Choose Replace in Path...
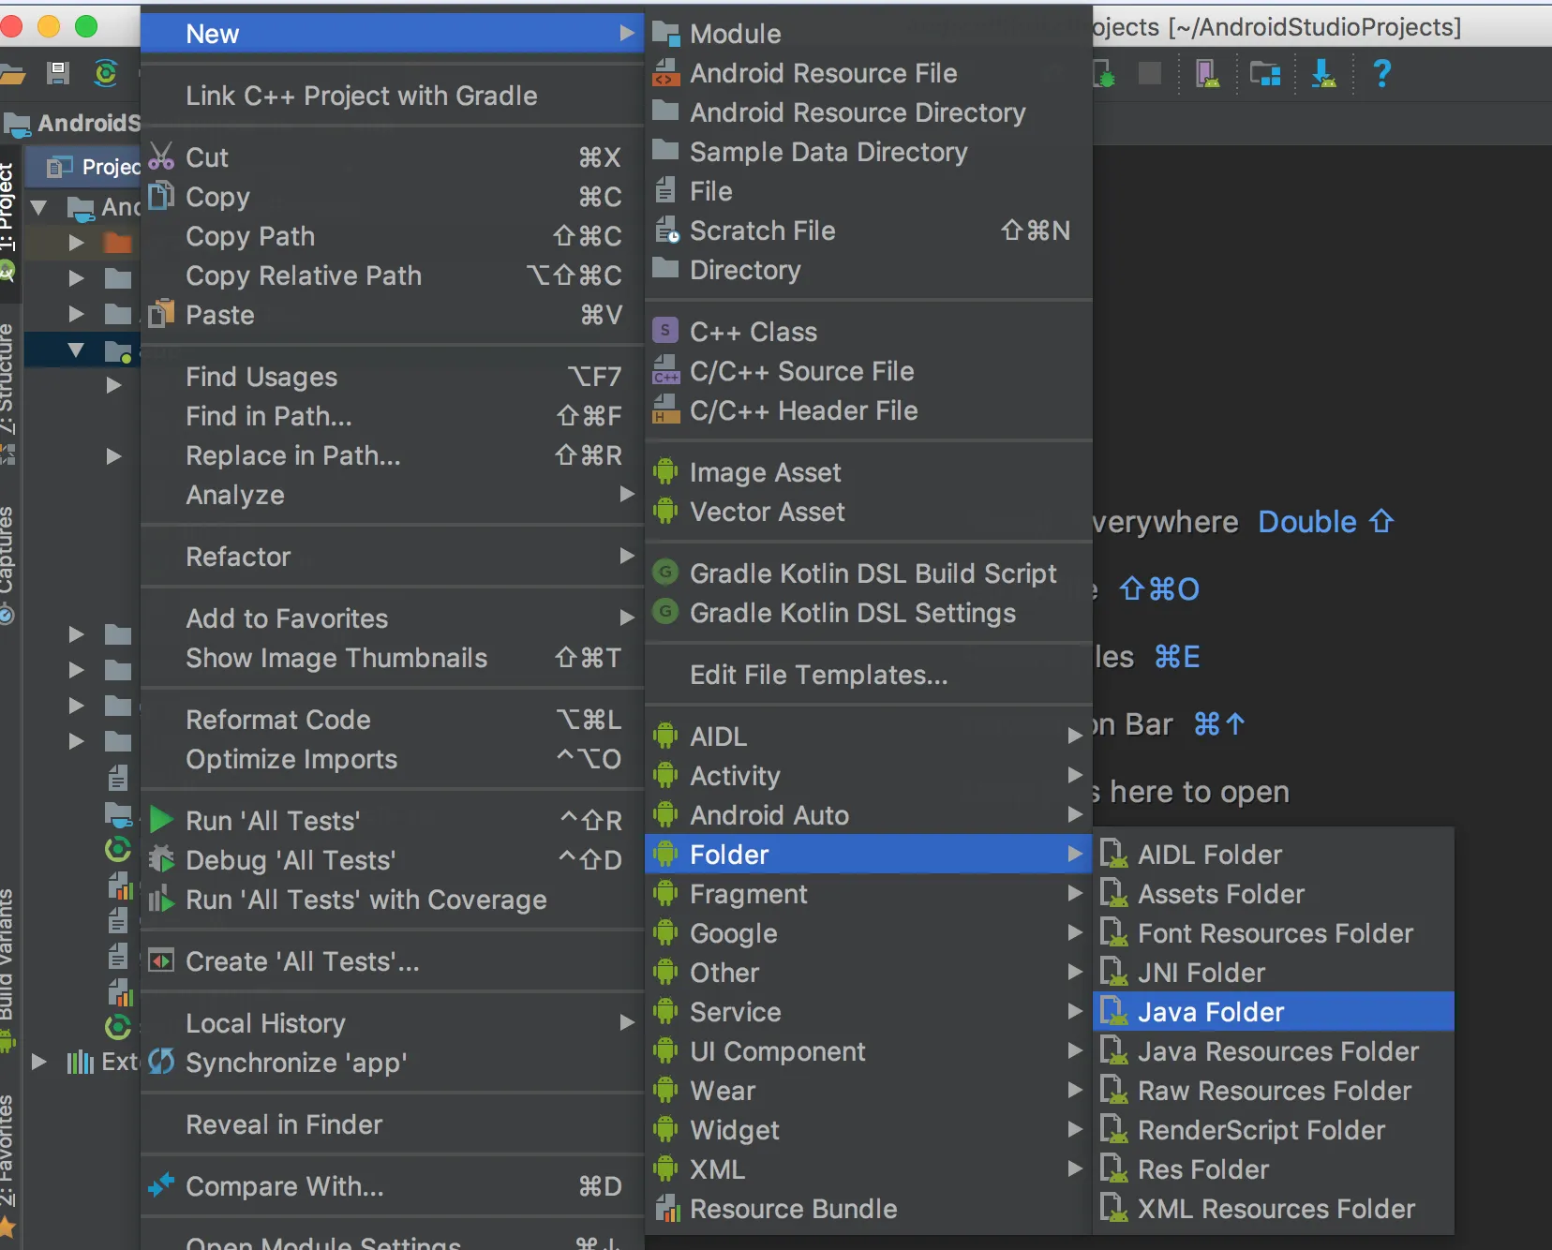 pyautogui.click(x=392, y=455)
